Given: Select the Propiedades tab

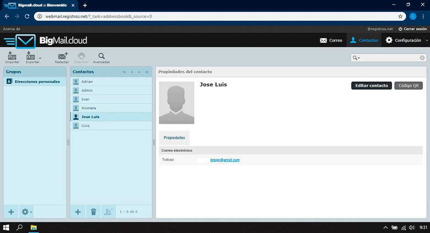Looking at the screenshot, I should pyautogui.click(x=174, y=137).
